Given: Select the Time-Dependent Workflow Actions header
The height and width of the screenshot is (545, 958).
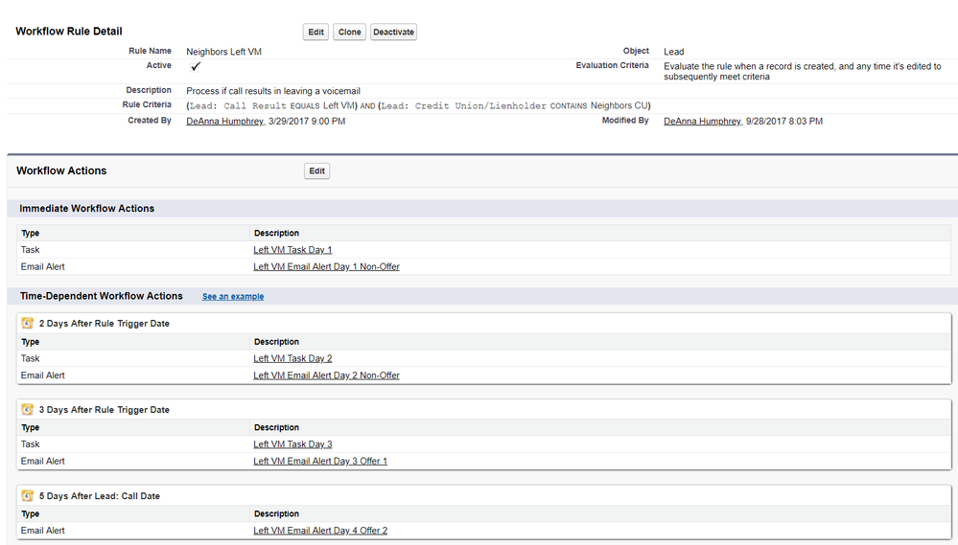Looking at the screenshot, I should [x=101, y=296].
